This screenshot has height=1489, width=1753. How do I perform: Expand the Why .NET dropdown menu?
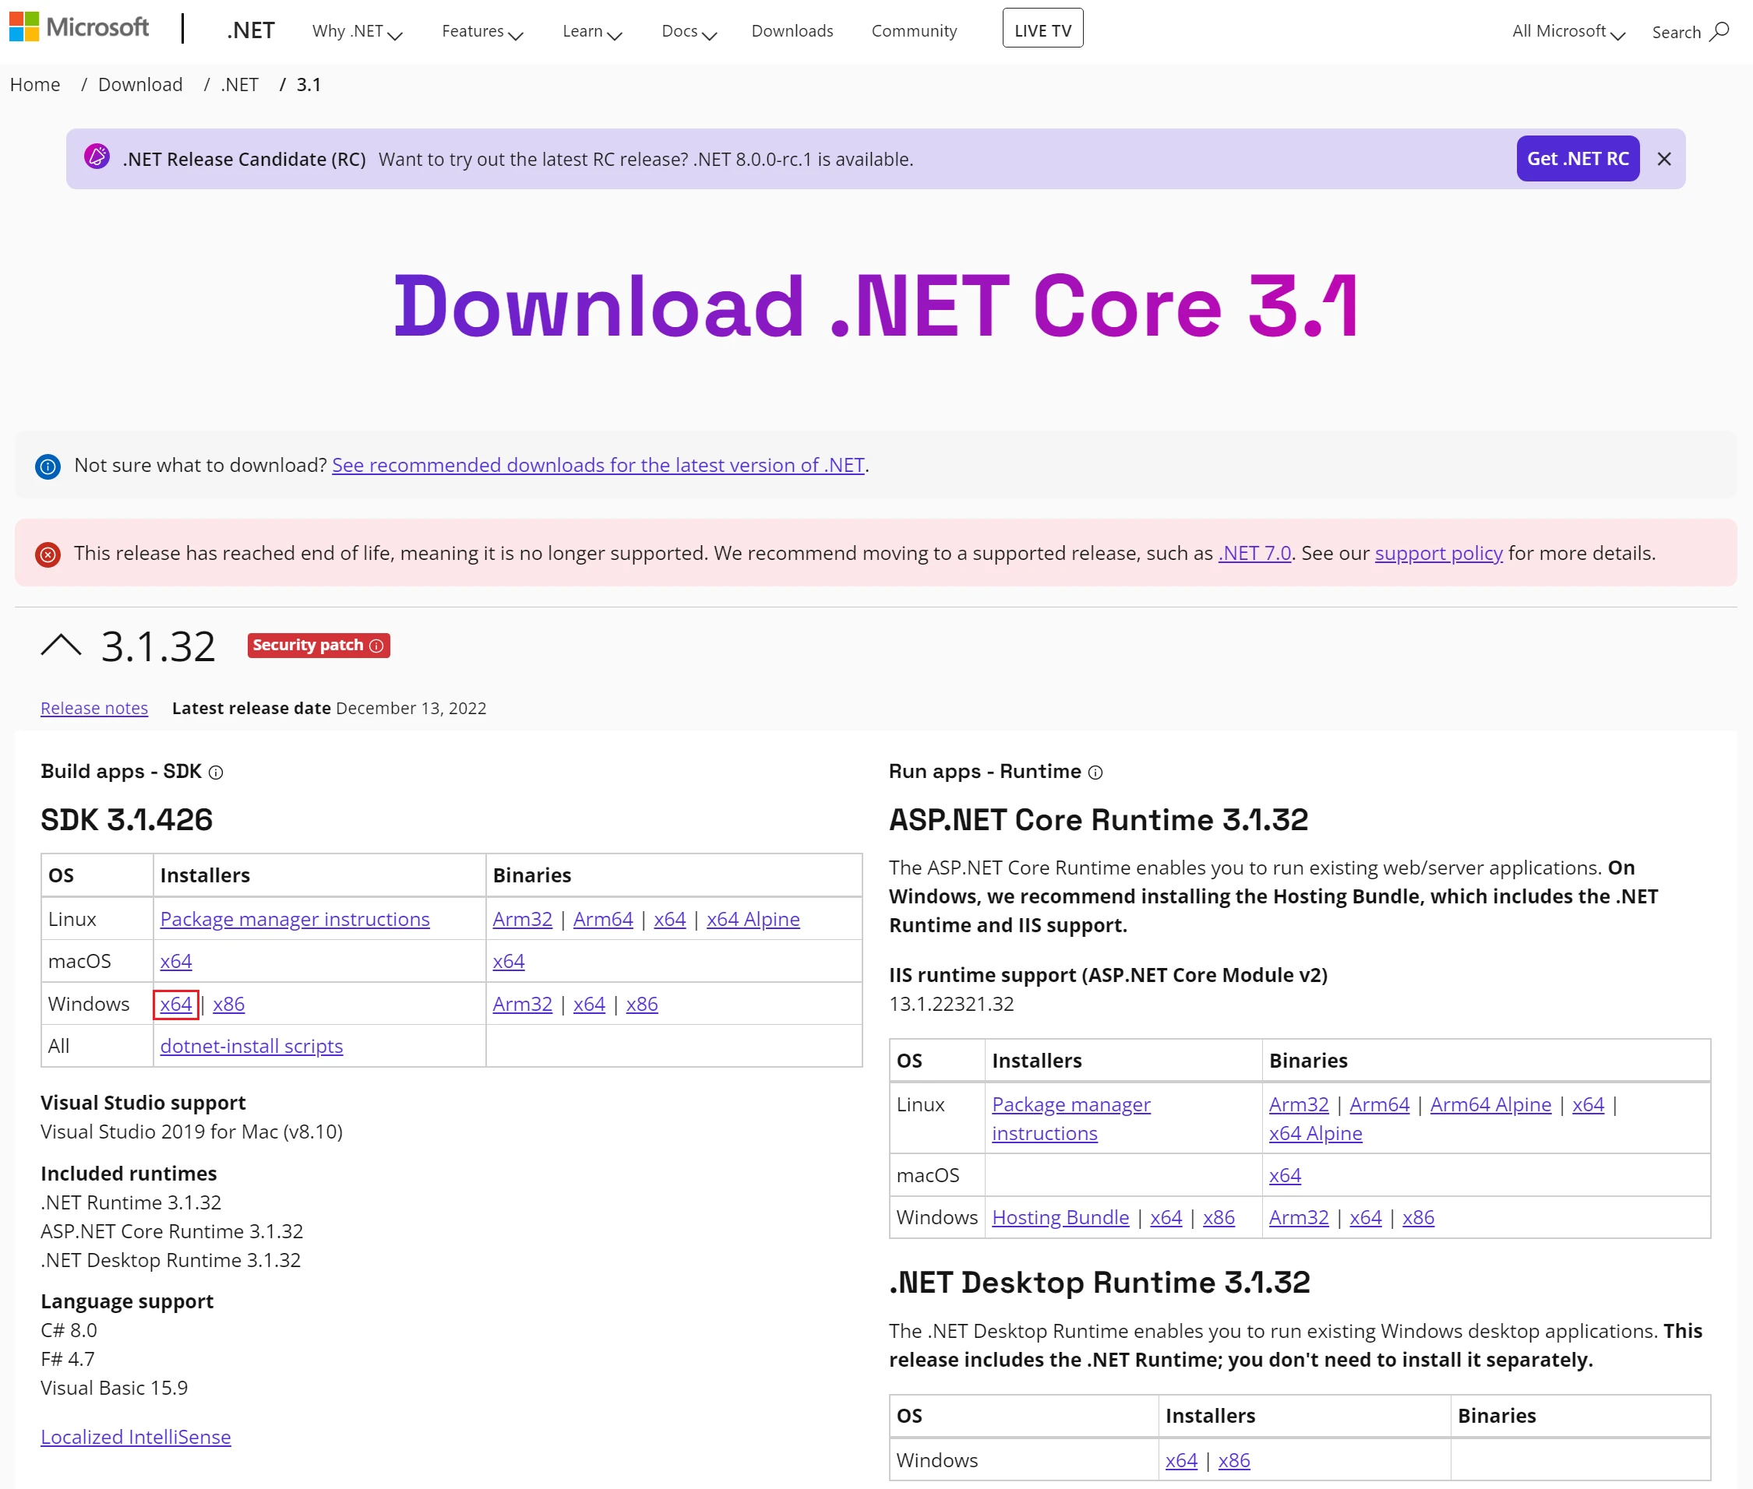(x=356, y=31)
